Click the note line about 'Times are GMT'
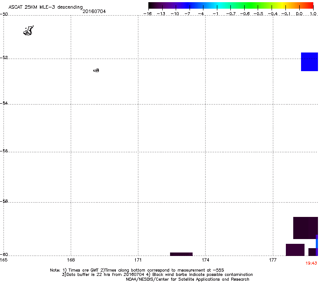This screenshot has width=321, height=282. point(137,270)
